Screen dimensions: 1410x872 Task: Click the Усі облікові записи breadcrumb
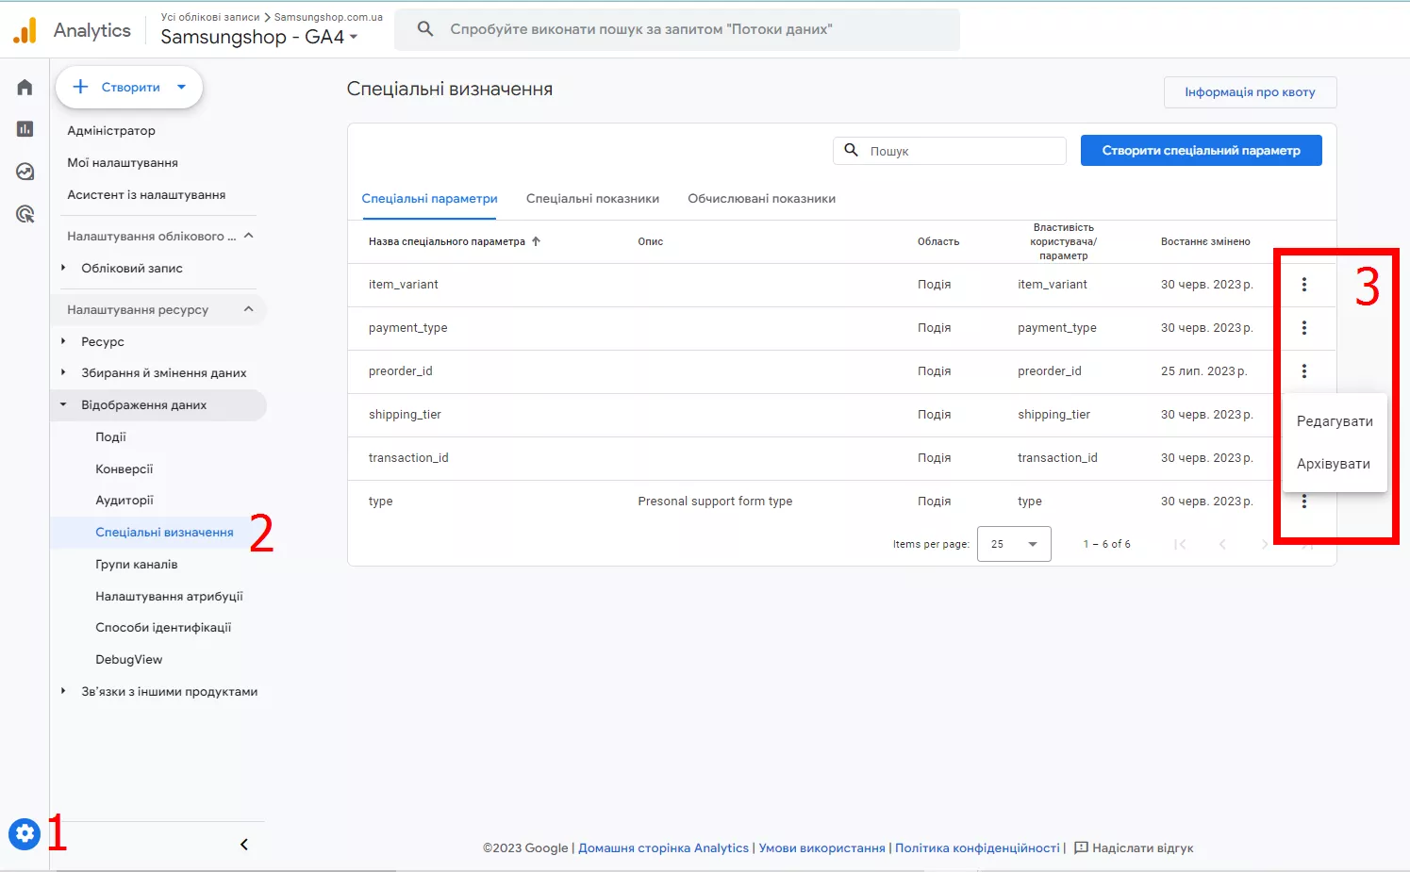(x=209, y=17)
